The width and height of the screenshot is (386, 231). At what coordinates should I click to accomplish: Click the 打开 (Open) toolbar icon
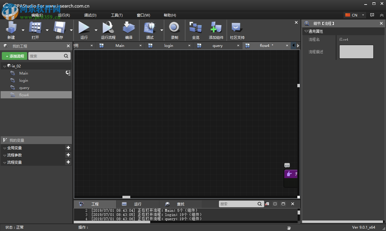click(35, 28)
